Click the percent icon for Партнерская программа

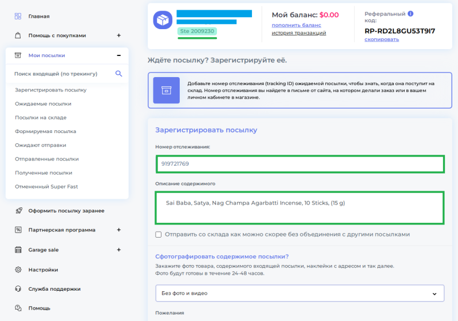(x=18, y=230)
